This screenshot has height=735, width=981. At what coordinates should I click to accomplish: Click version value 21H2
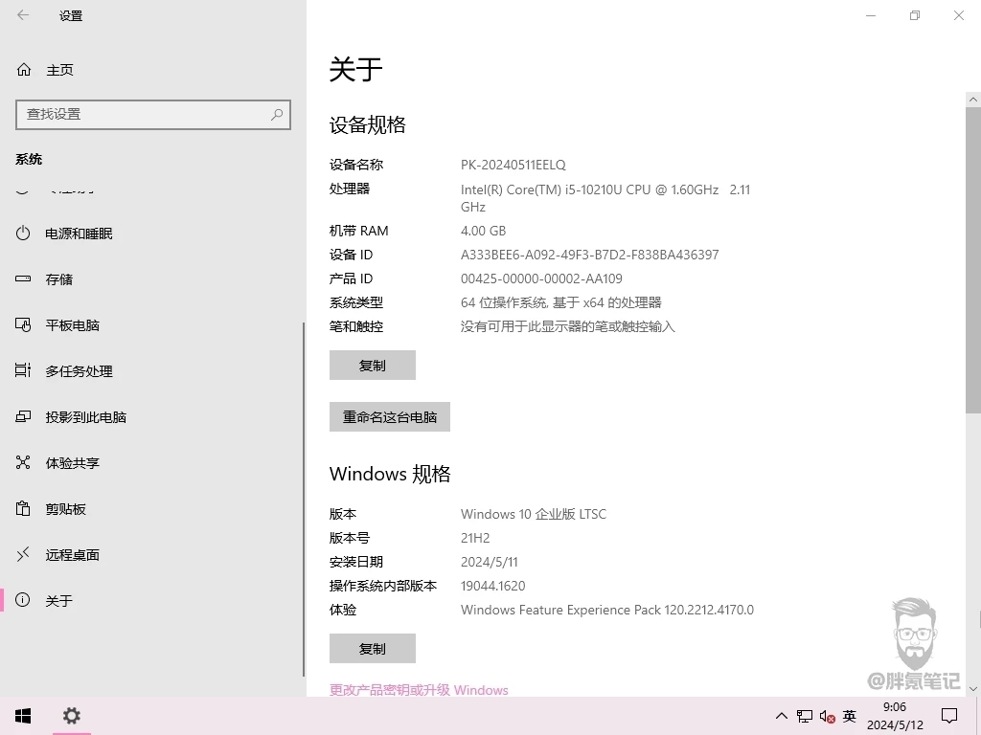[475, 538]
